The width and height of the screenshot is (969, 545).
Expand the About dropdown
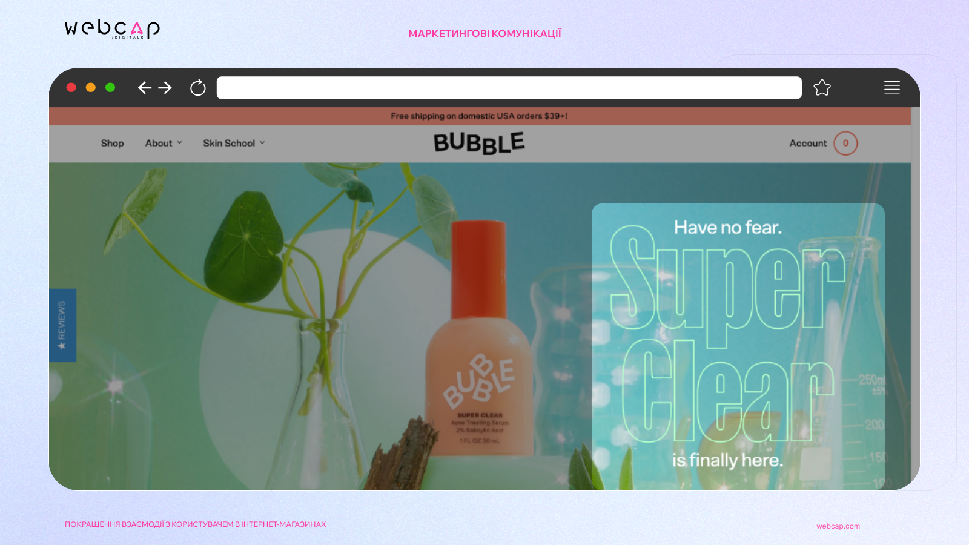pos(164,144)
